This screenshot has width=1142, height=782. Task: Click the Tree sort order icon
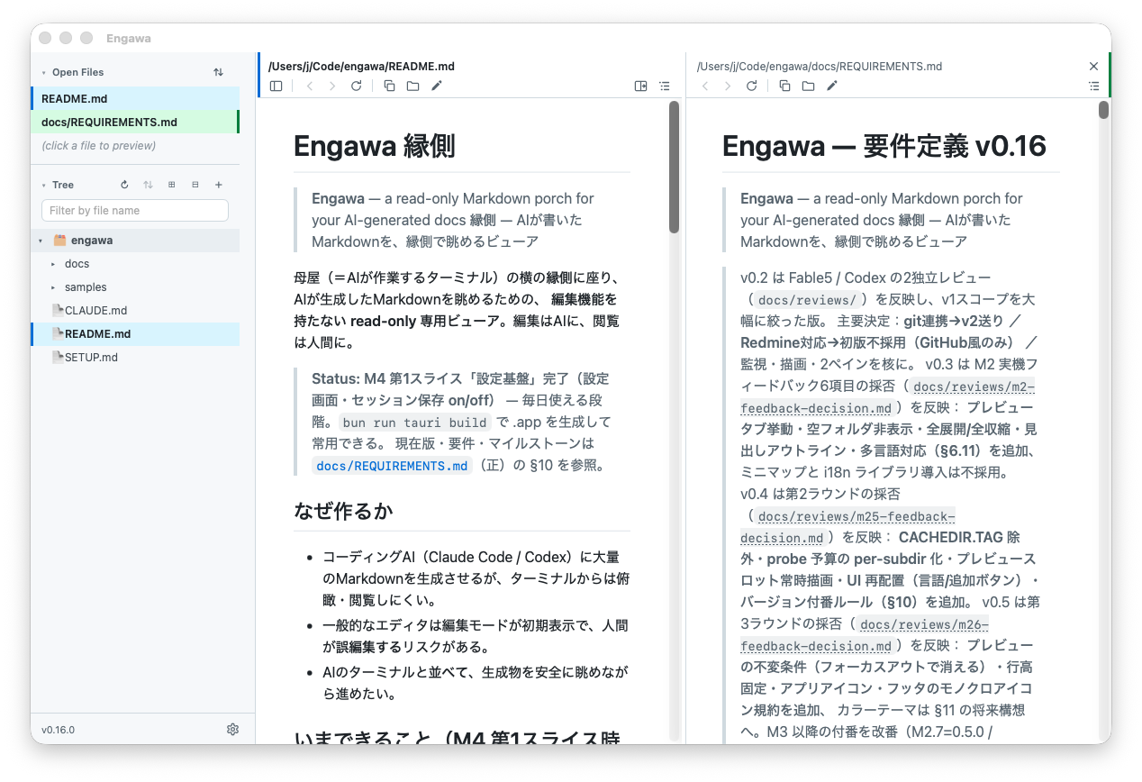pyautogui.click(x=148, y=185)
